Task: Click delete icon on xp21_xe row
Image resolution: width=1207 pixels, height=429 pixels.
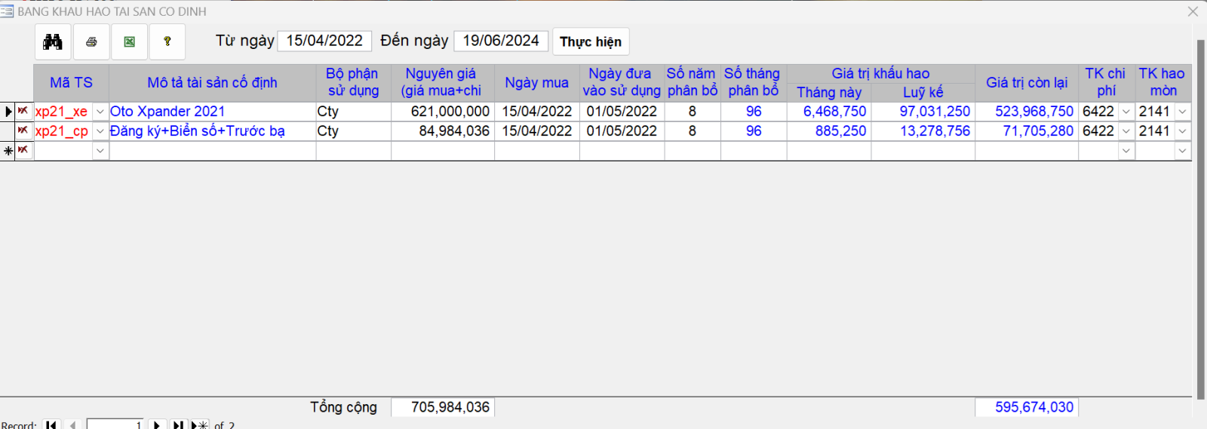Action: pyautogui.click(x=23, y=111)
